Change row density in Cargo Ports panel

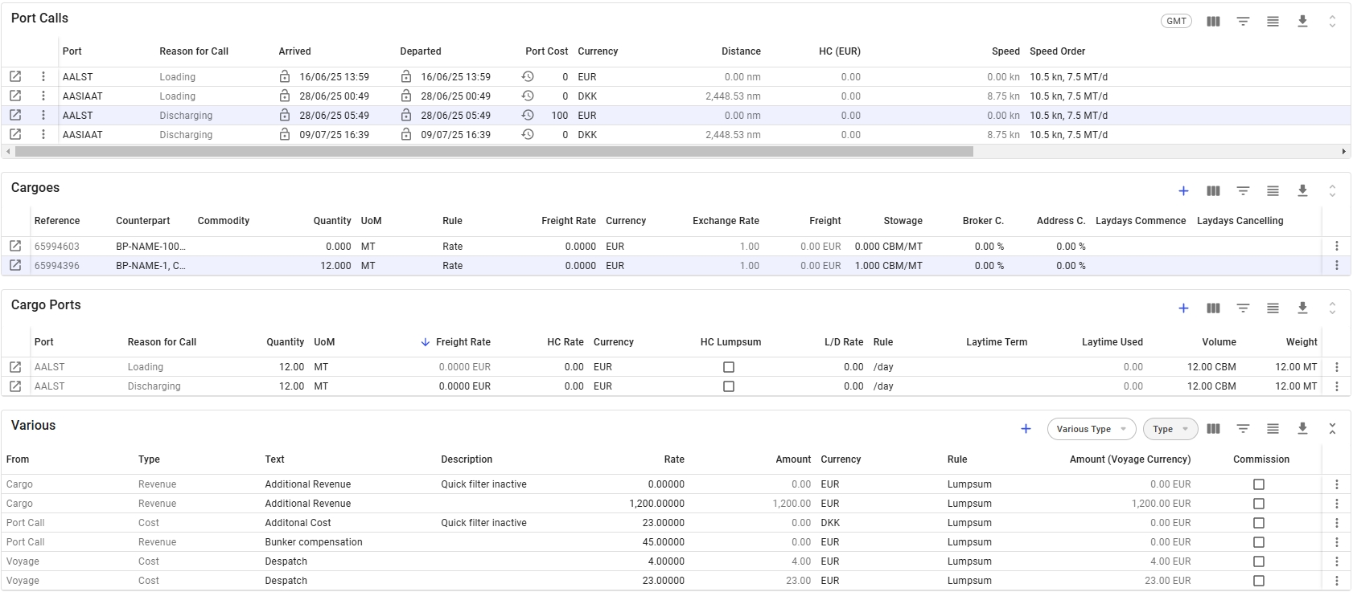1273,308
